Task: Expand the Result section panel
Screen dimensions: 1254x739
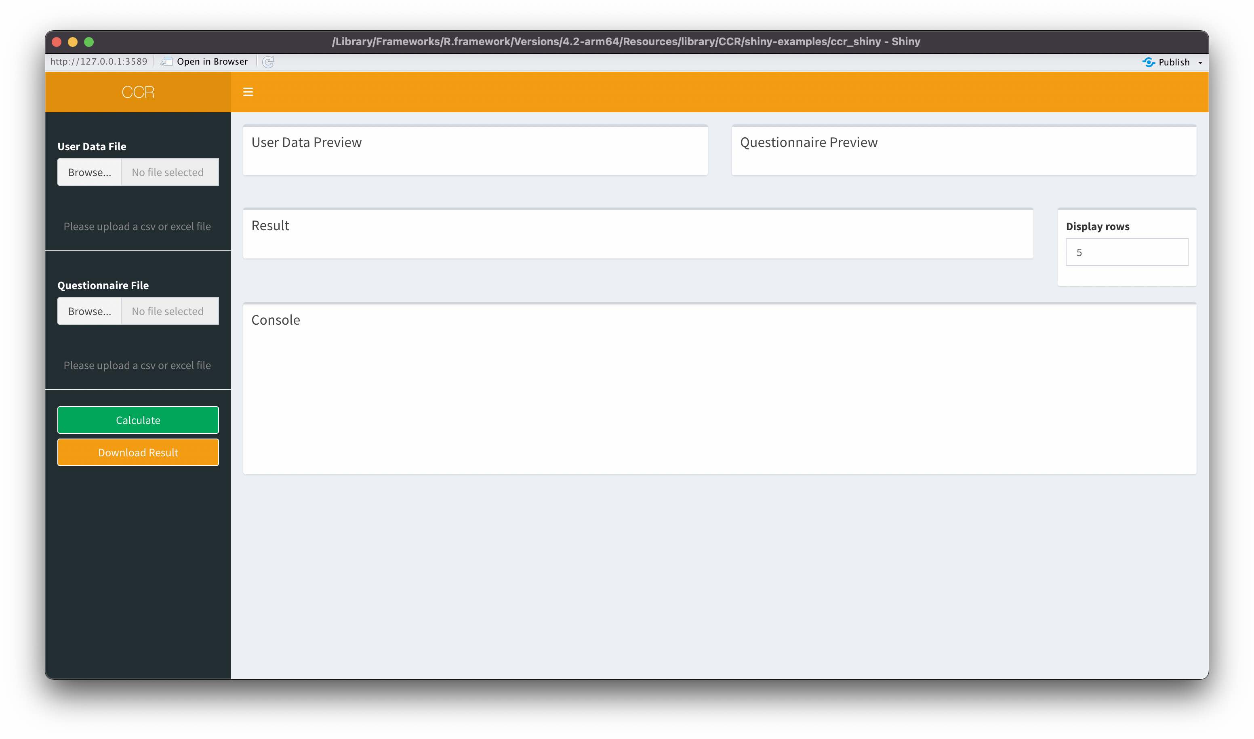Action: pos(271,225)
